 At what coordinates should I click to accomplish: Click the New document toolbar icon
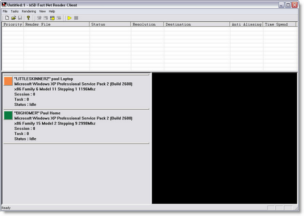(x=7, y=18)
